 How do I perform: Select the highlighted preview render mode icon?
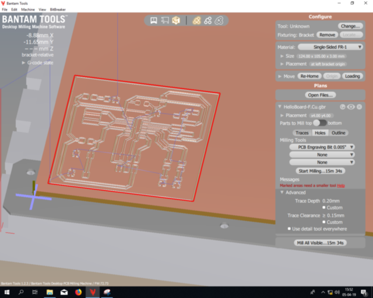[196, 20]
